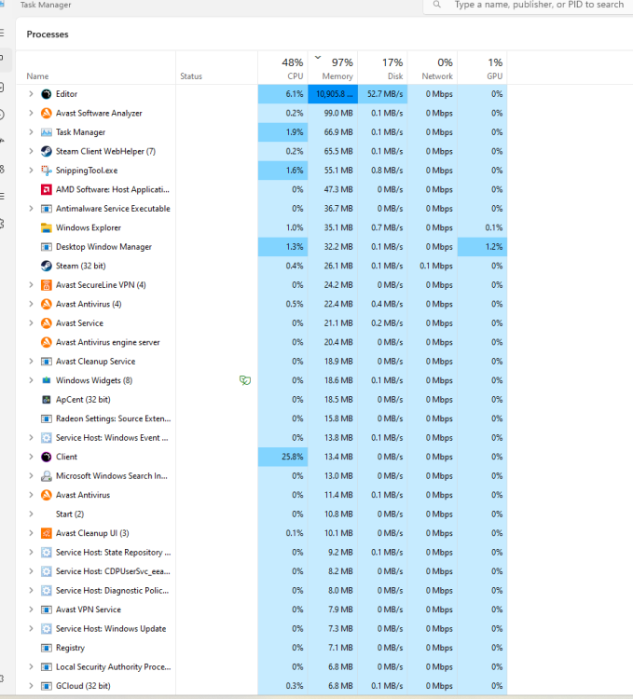633x699 pixels.
Task: Expand the Avast Software Analyzer group
Action: click(x=31, y=113)
